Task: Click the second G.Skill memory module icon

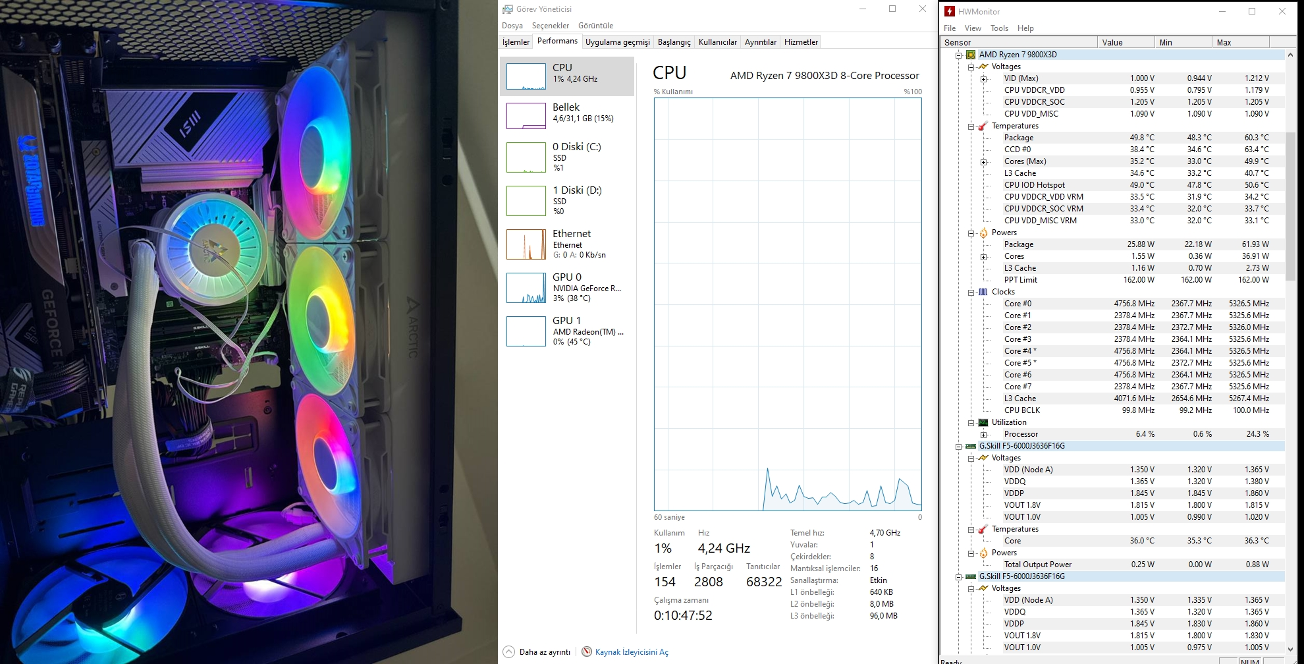Action: pos(971,576)
